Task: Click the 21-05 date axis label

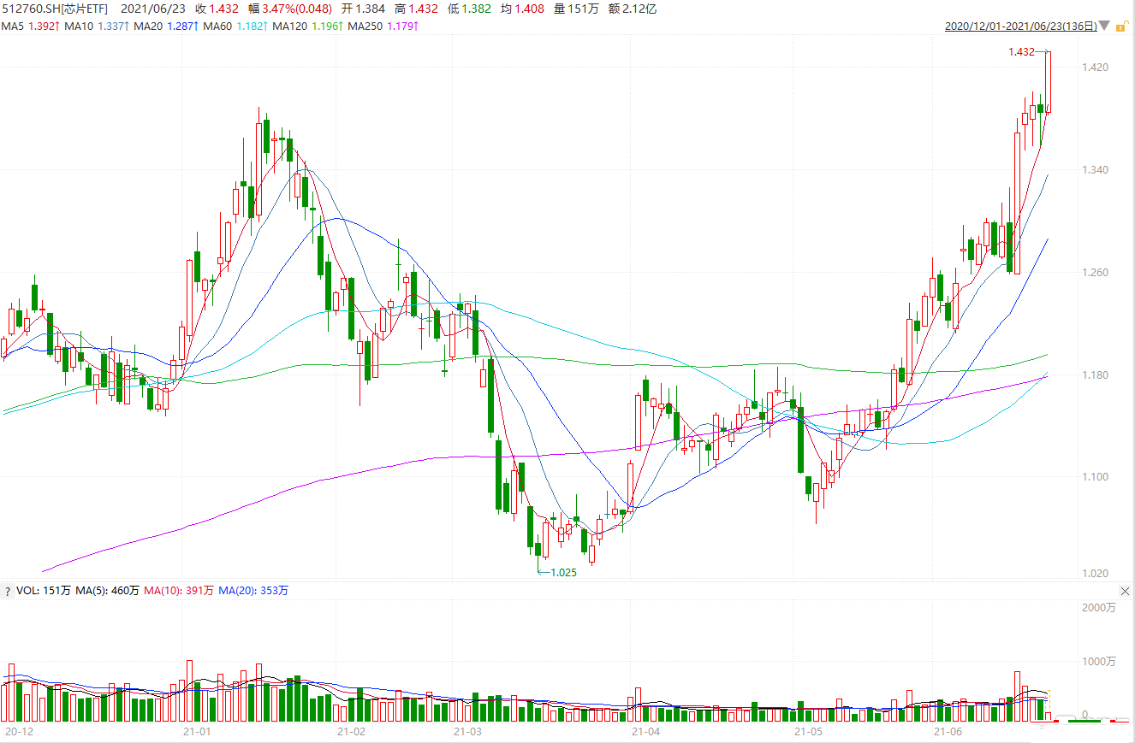Action: (x=808, y=732)
